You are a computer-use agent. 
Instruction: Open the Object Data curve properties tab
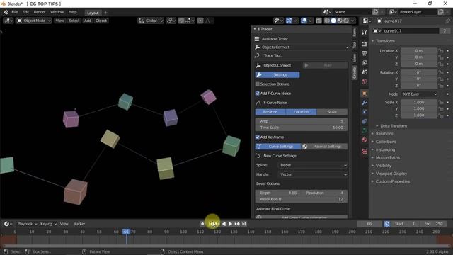pos(365,130)
